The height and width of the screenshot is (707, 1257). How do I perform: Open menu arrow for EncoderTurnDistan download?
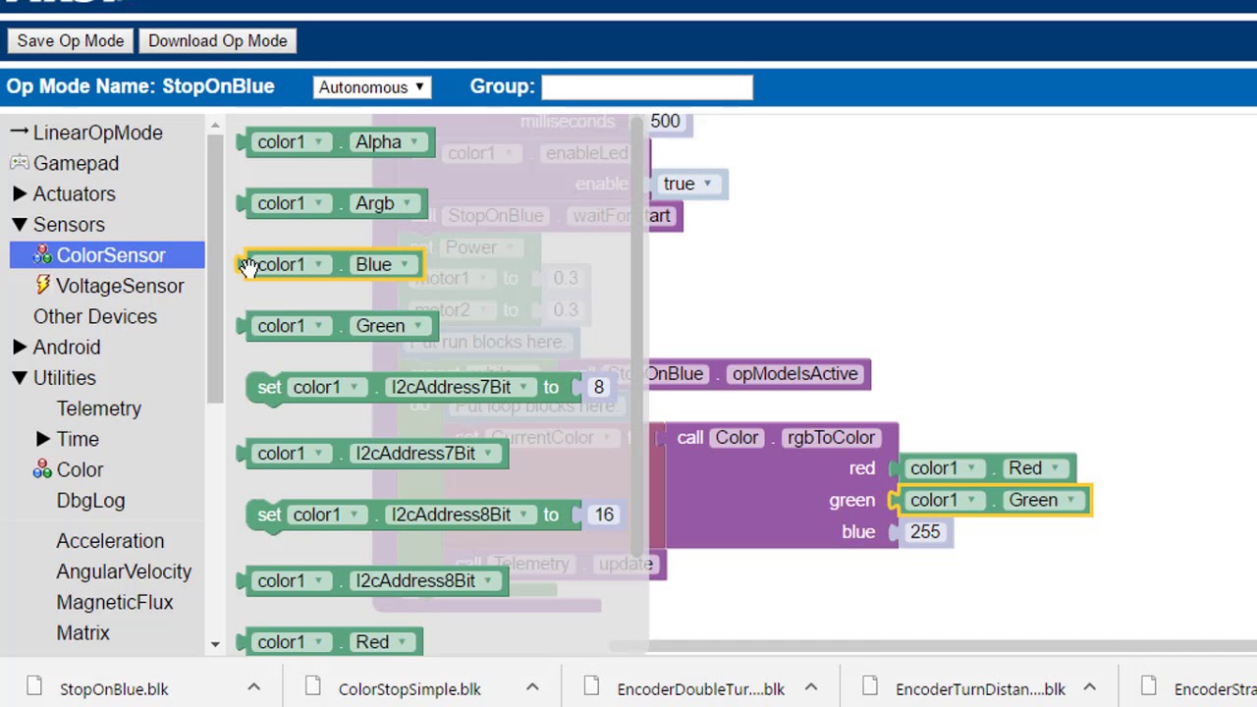point(1090,688)
